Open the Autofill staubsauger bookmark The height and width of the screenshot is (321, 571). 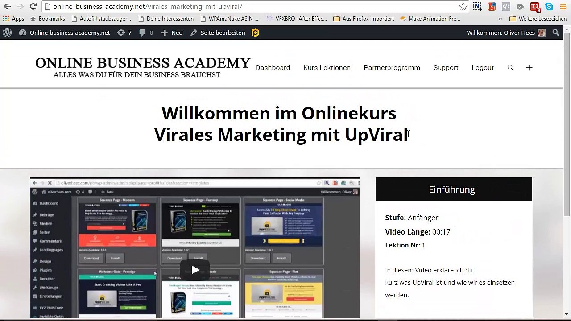[101, 19]
